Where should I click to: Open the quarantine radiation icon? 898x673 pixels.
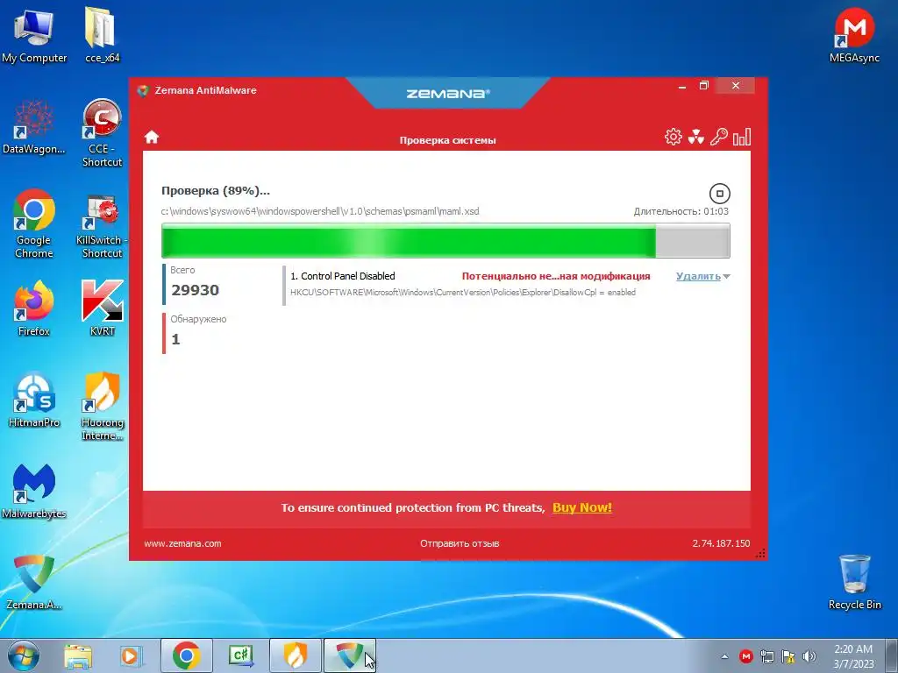click(695, 137)
